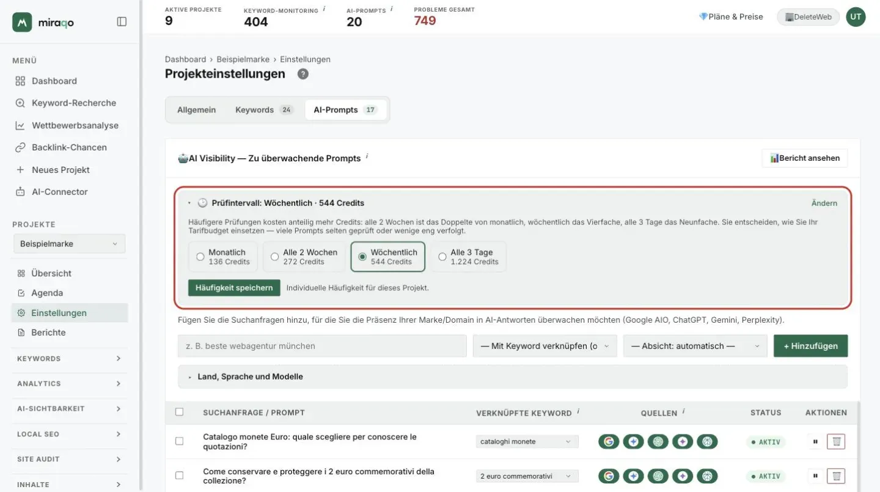Check the 'Catalogo monete Euro' row checkbox
This screenshot has height=492, width=880.
click(x=179, y=441)
